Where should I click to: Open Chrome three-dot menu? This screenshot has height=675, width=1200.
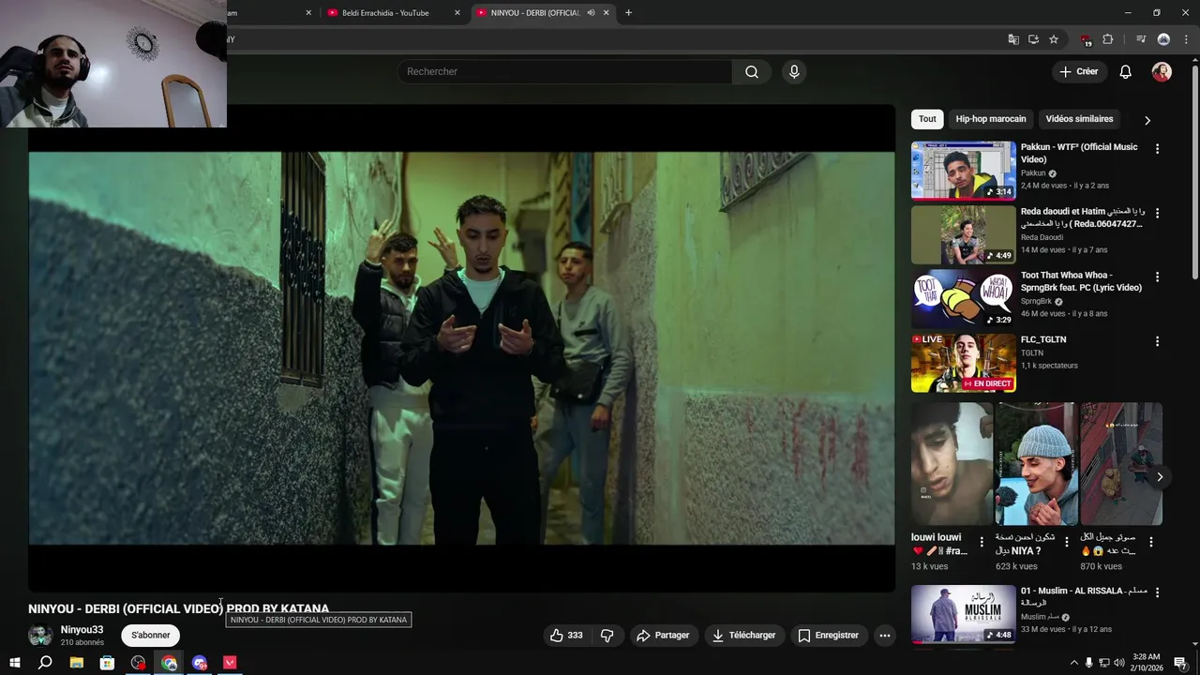1186,39
